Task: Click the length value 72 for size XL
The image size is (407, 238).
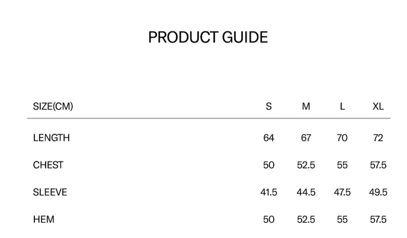Action: tap(378, 138)
